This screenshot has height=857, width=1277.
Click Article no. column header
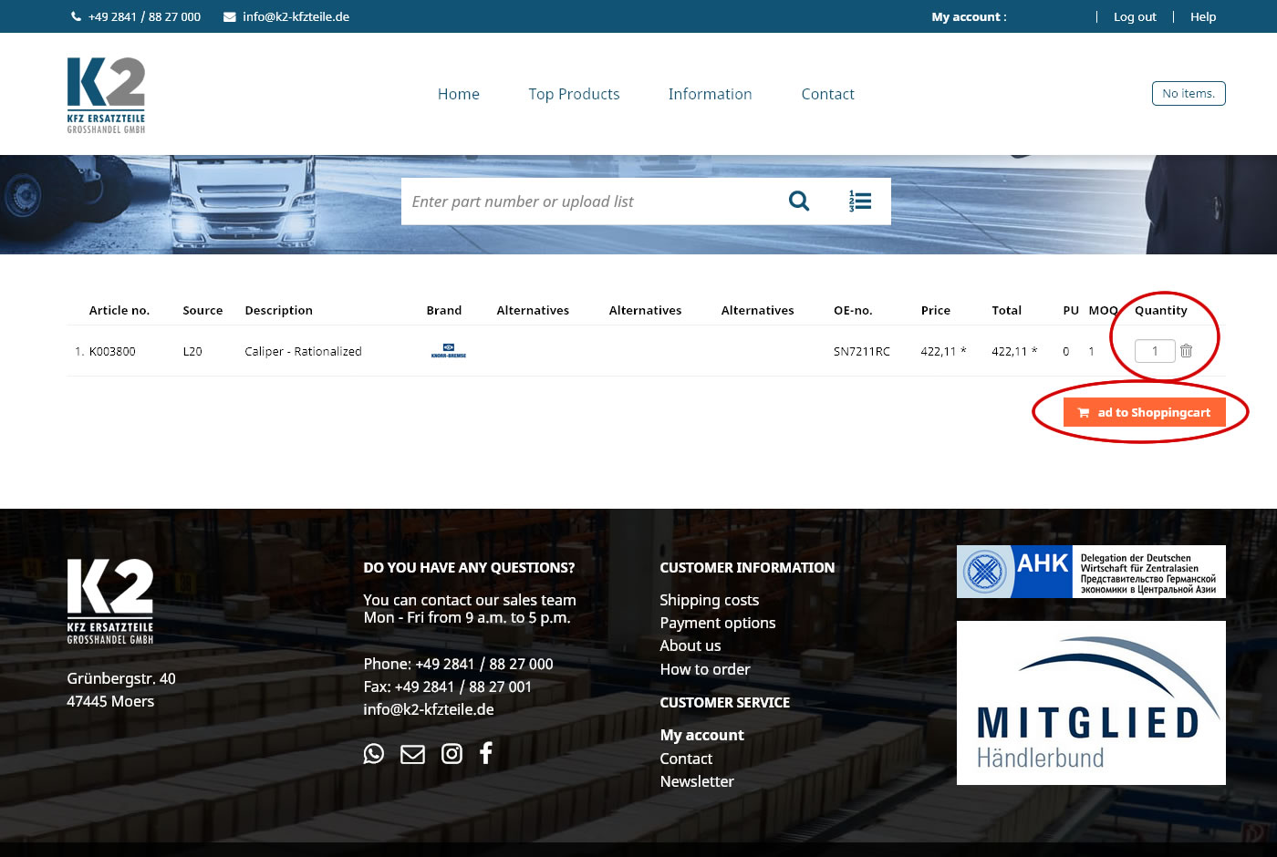click(119, 310)
